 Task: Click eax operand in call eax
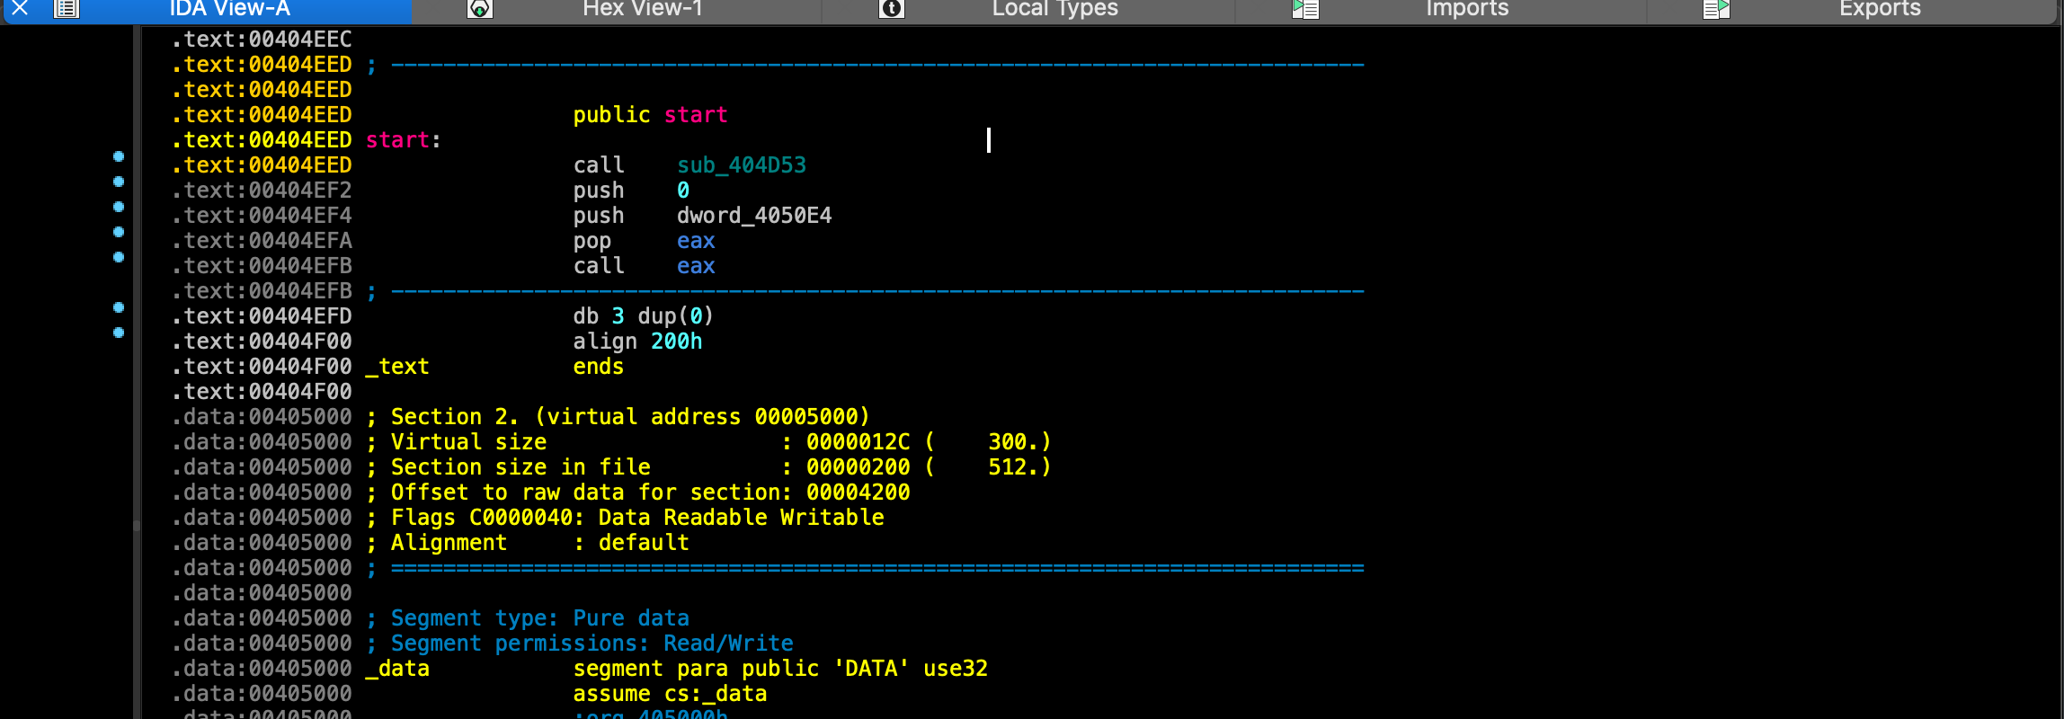click(x=696, y=266)
